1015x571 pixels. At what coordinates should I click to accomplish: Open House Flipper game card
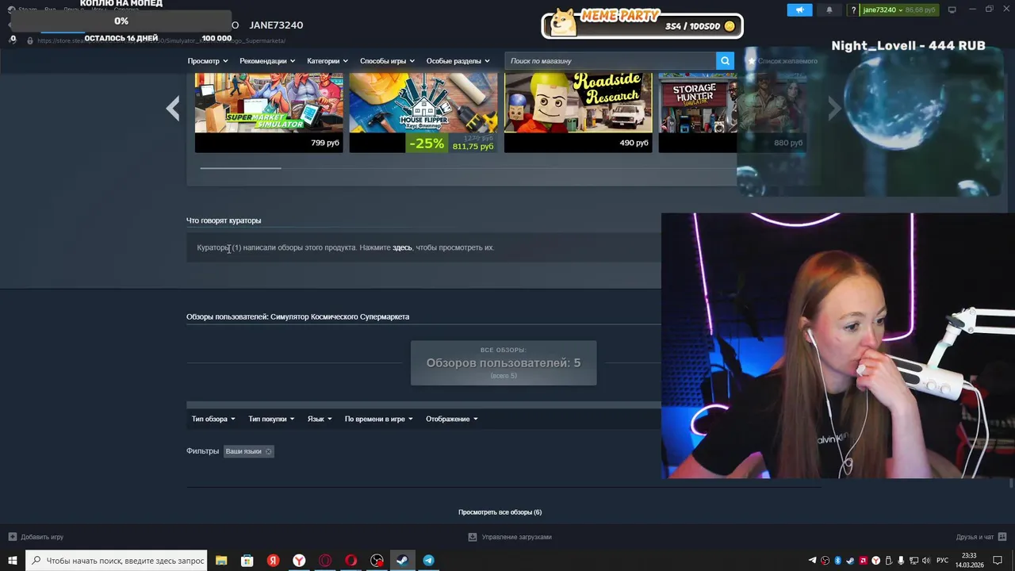pyautogui.click(x=423, y=112)
